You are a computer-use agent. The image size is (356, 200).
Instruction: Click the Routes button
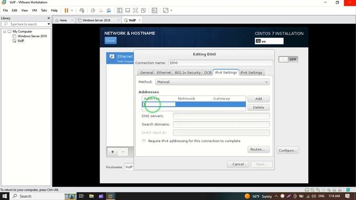coord(259,149)
